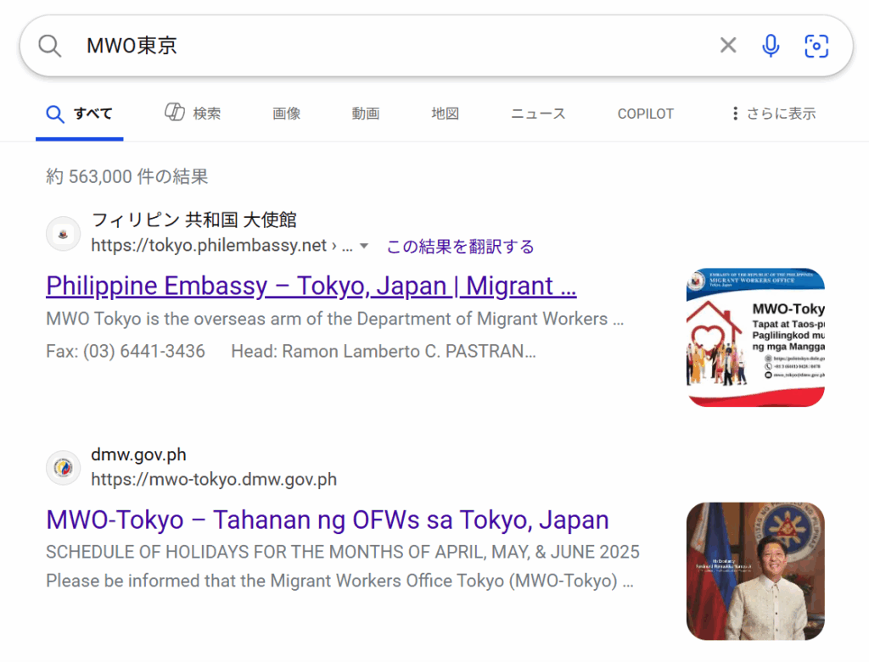Viewport: 869px width, 662px height.
Task: Open the MWO-Tokyo Migrant Workers Office thumbnail
Action: (755, 337)
